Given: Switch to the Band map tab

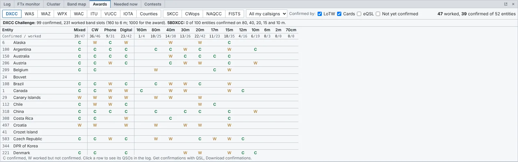Looking at the screenshot, I should pos(76,4).
